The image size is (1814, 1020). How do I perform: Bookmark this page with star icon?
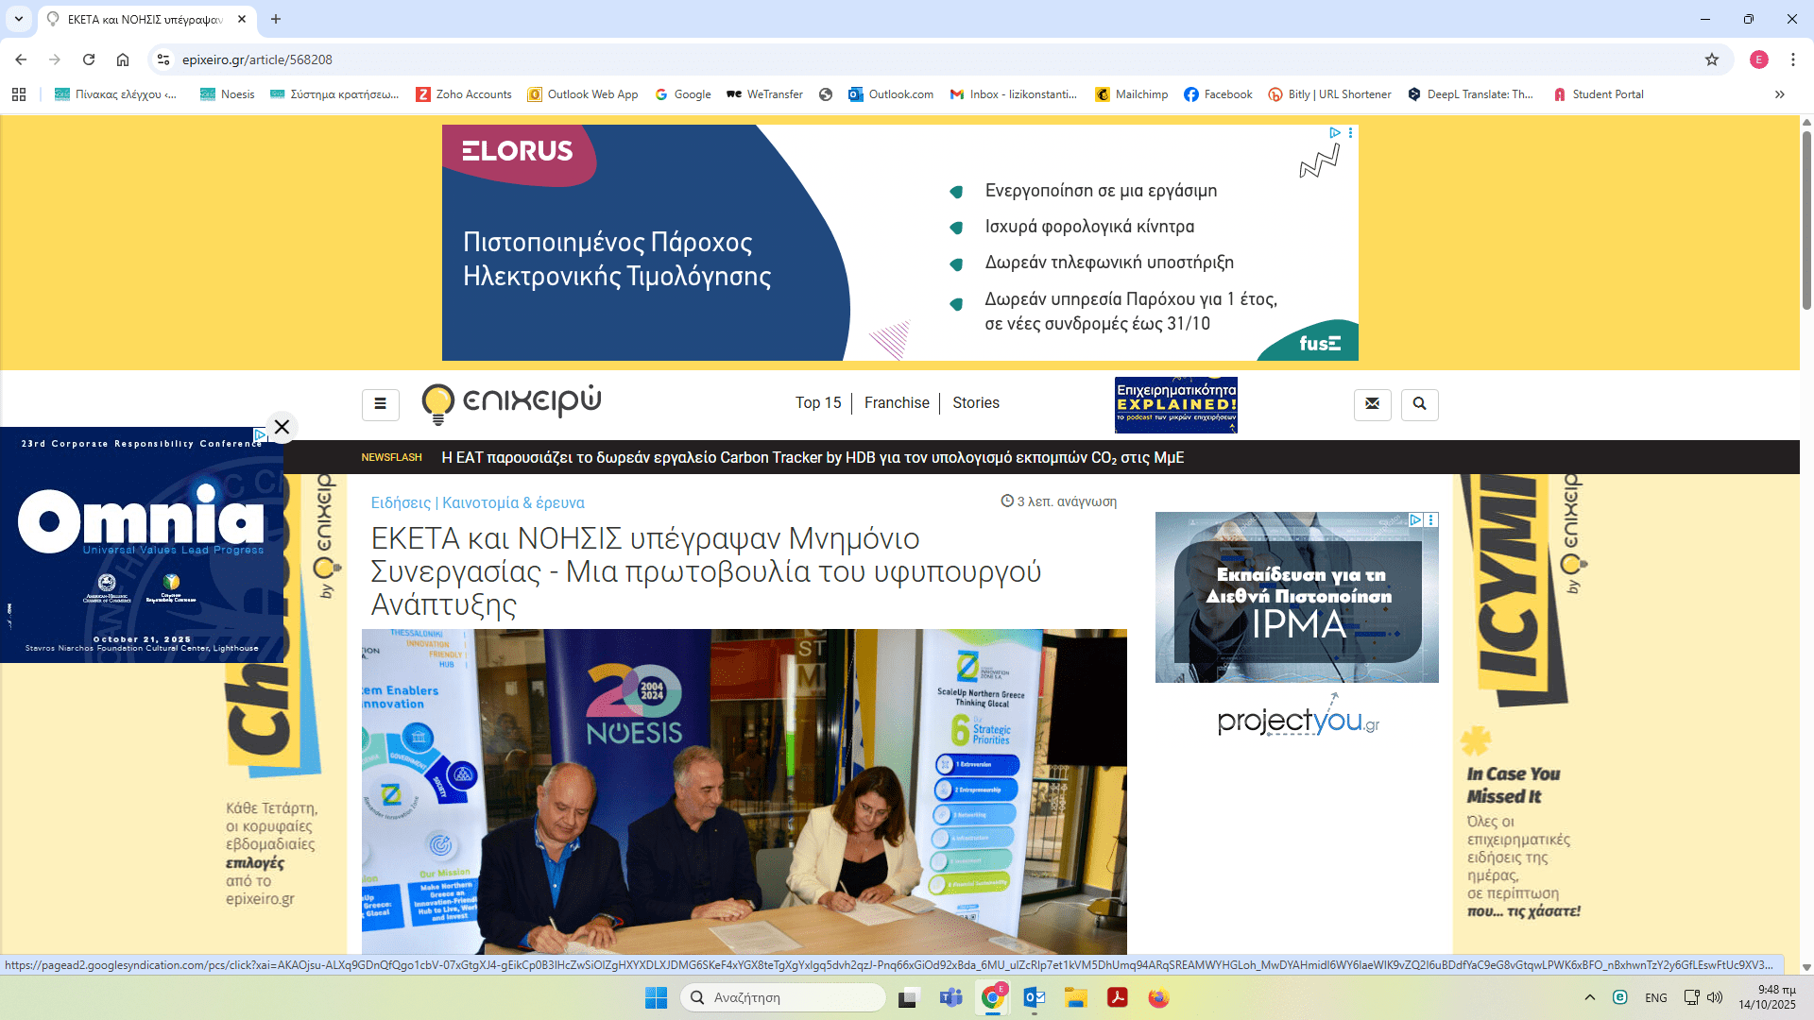(x=1712, y=59)
